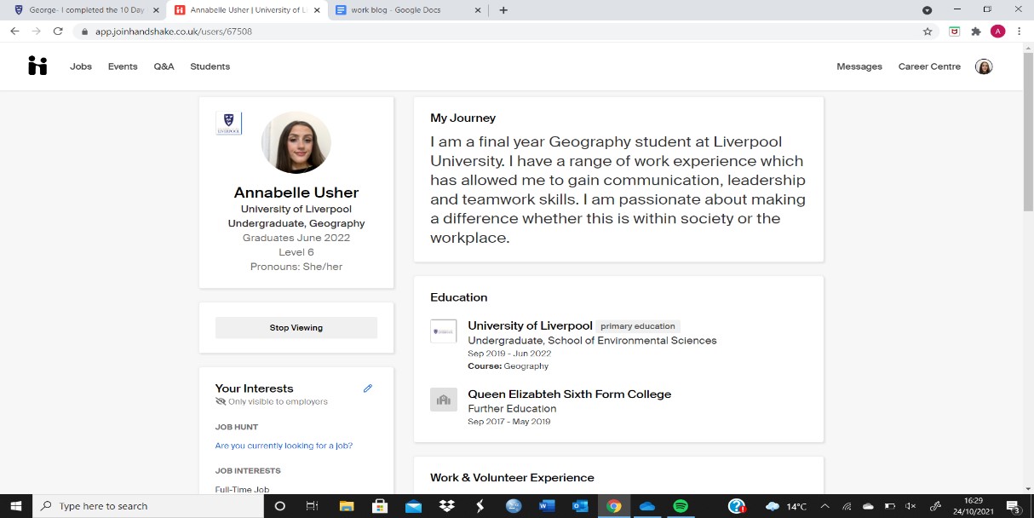Open Spotify from the taskbar
Image resolution: width=1034 pixels, height=518 pixels.
point(681,506)
